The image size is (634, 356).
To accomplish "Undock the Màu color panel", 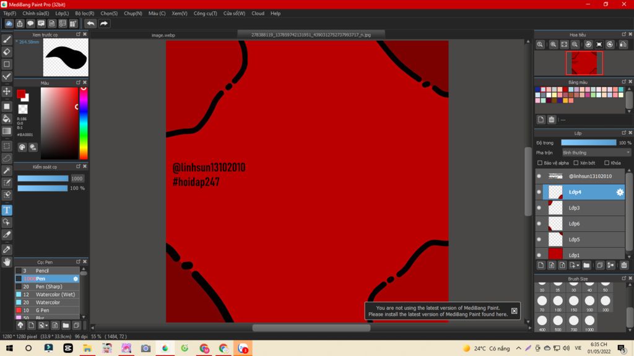I will coord(78,82).
